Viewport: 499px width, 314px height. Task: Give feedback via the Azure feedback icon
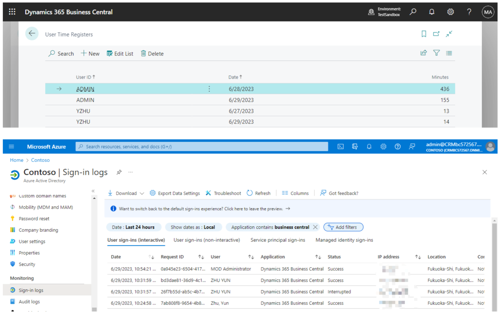(x=412, y=146)
